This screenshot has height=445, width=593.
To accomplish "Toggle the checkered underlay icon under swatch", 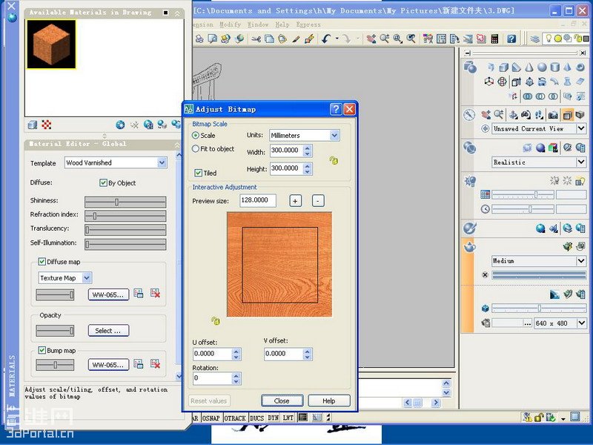I will click(x=47, y=125).
